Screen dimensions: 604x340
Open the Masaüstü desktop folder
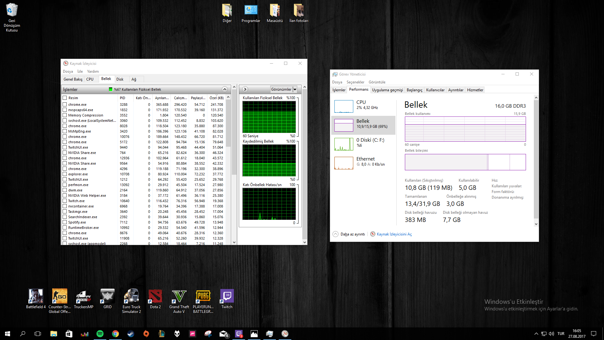[x=275, y=13]
